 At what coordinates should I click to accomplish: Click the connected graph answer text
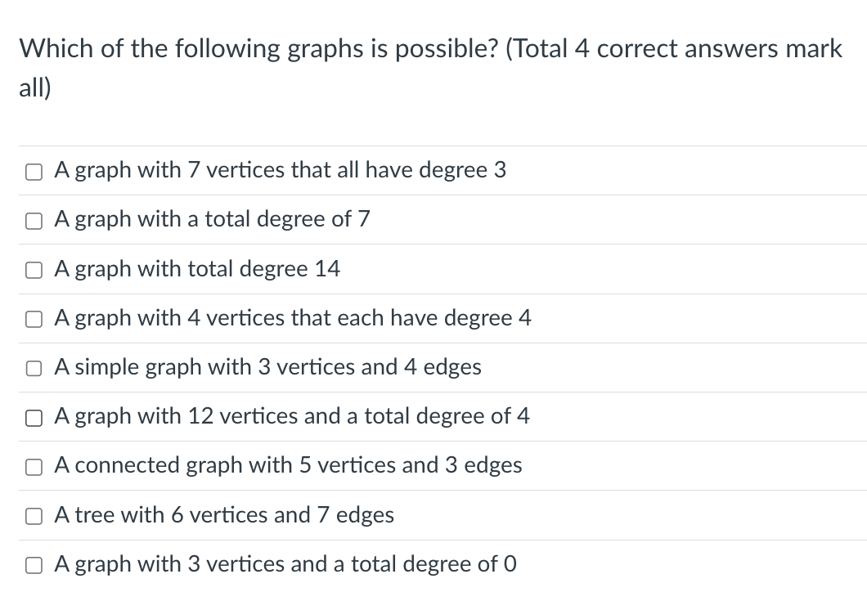[288, 465]
